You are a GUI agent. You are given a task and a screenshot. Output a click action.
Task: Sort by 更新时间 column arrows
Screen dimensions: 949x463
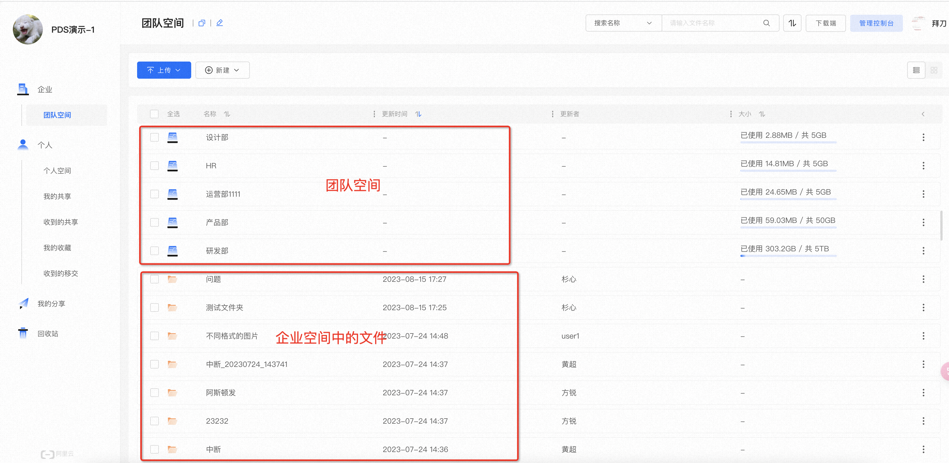[x=418, y=114]
